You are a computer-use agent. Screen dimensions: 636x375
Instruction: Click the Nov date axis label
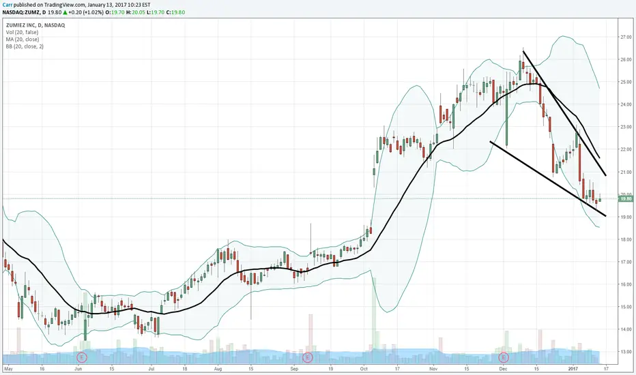click(x=433, y=369)
